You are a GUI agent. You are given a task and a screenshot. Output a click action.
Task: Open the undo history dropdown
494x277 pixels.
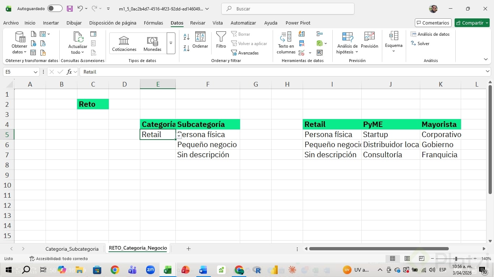point(86,9)
